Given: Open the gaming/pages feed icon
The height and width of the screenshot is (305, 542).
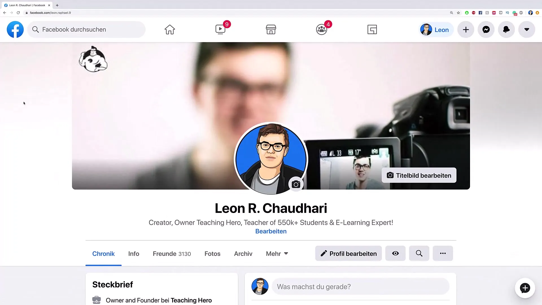Looking at the screenshot, I should pos(371,29).
